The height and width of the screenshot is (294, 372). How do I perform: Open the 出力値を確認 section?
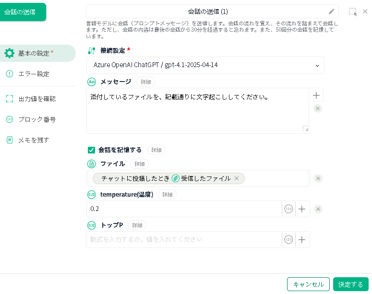pyautogui.click(x=36, y=99)
